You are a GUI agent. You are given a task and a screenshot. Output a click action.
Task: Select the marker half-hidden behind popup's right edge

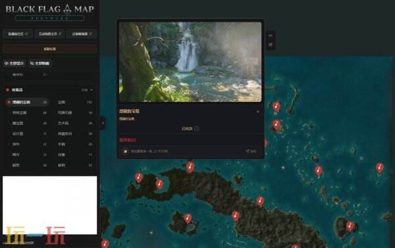coord(266,143)
